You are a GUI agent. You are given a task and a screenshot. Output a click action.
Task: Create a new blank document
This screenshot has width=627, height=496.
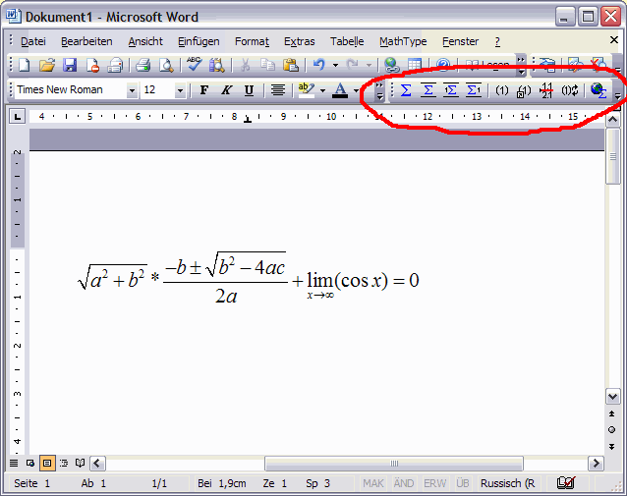[25, 65]
